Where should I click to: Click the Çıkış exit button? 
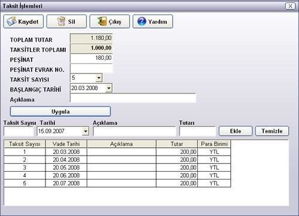click(x=109, y=22)
